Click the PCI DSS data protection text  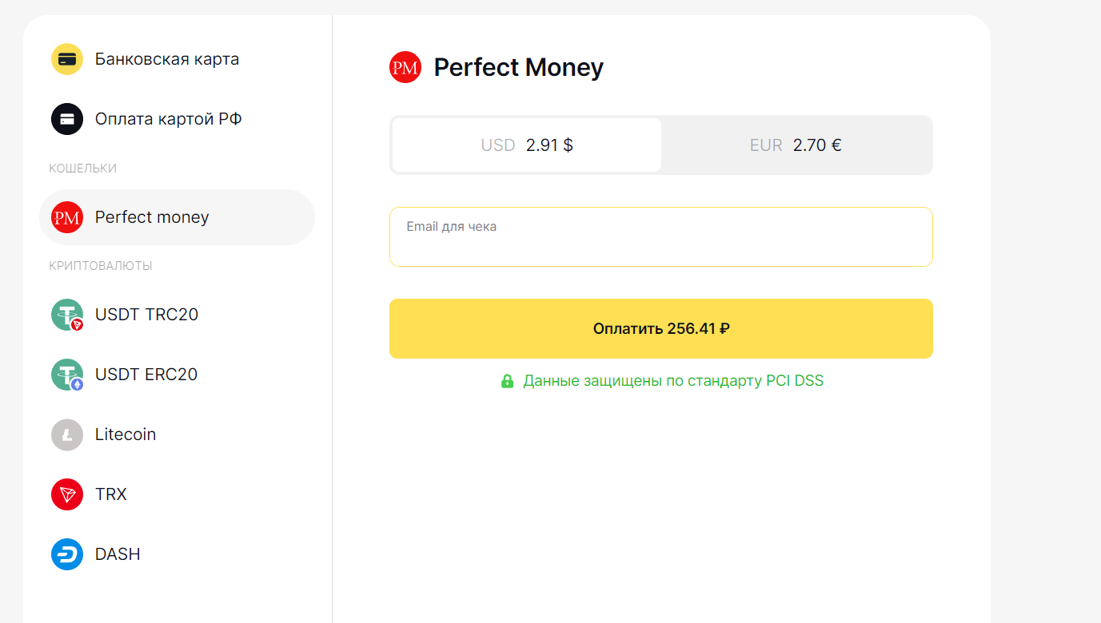(x=673, y=381)
